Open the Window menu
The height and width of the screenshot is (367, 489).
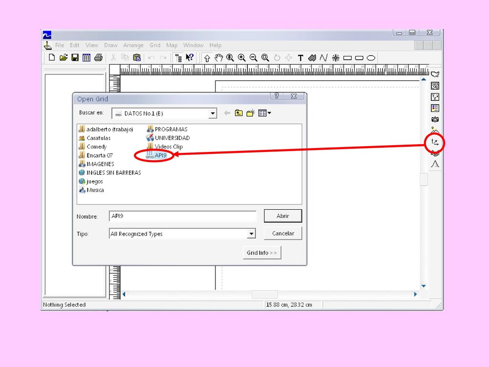click(x=193, y=45)
